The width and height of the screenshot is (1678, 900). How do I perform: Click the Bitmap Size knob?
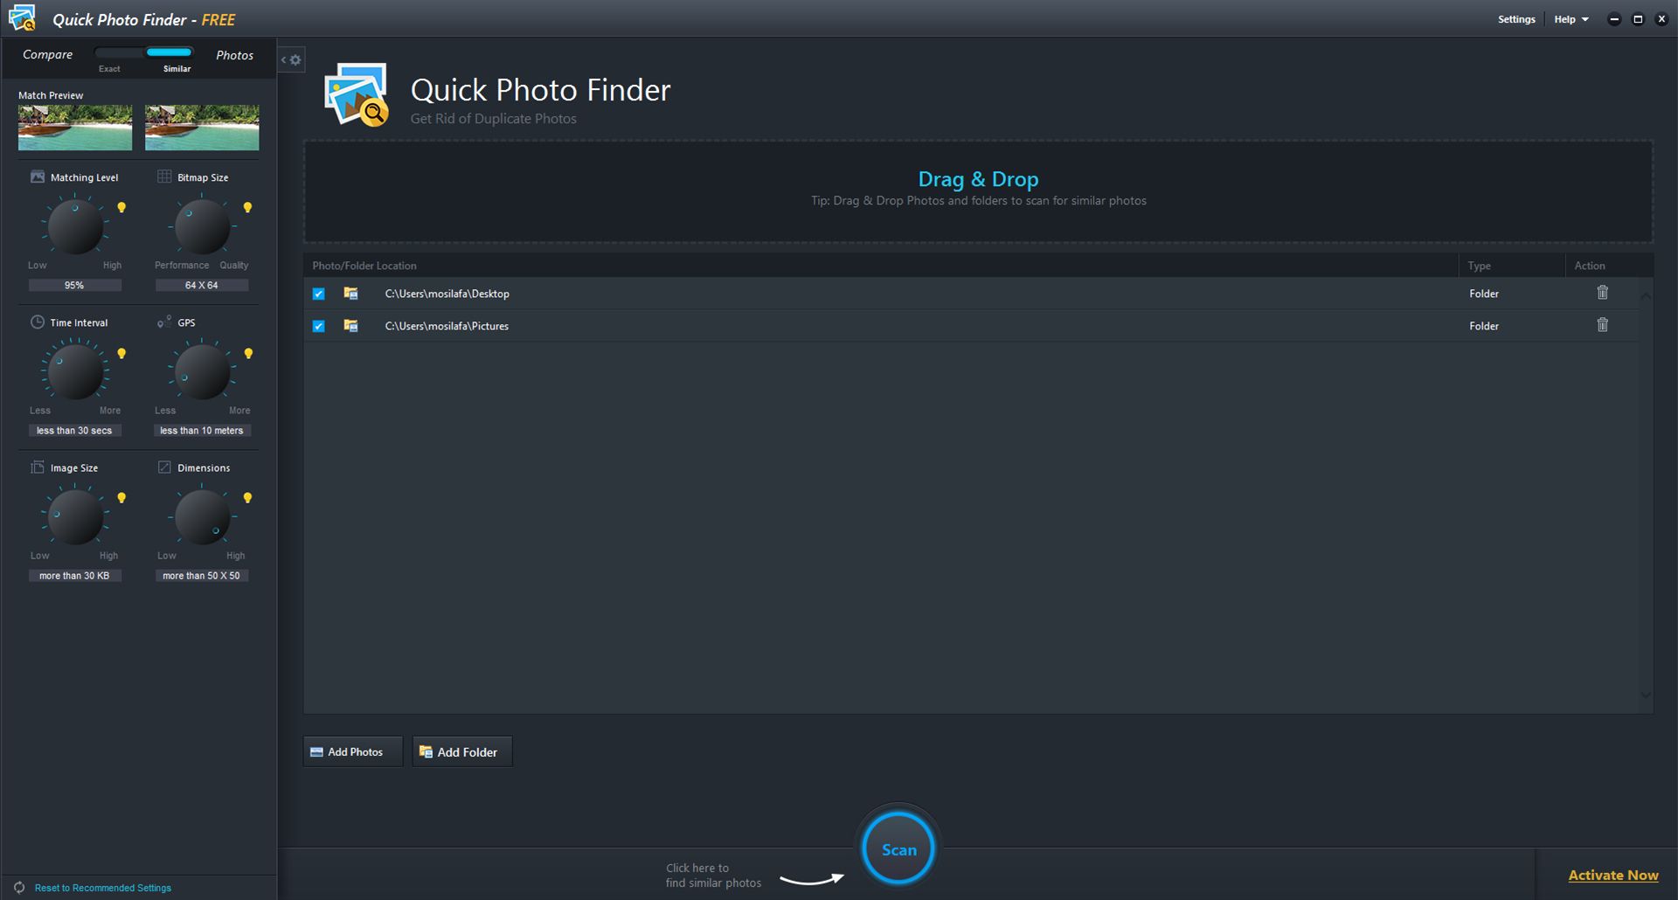(202, 226)
